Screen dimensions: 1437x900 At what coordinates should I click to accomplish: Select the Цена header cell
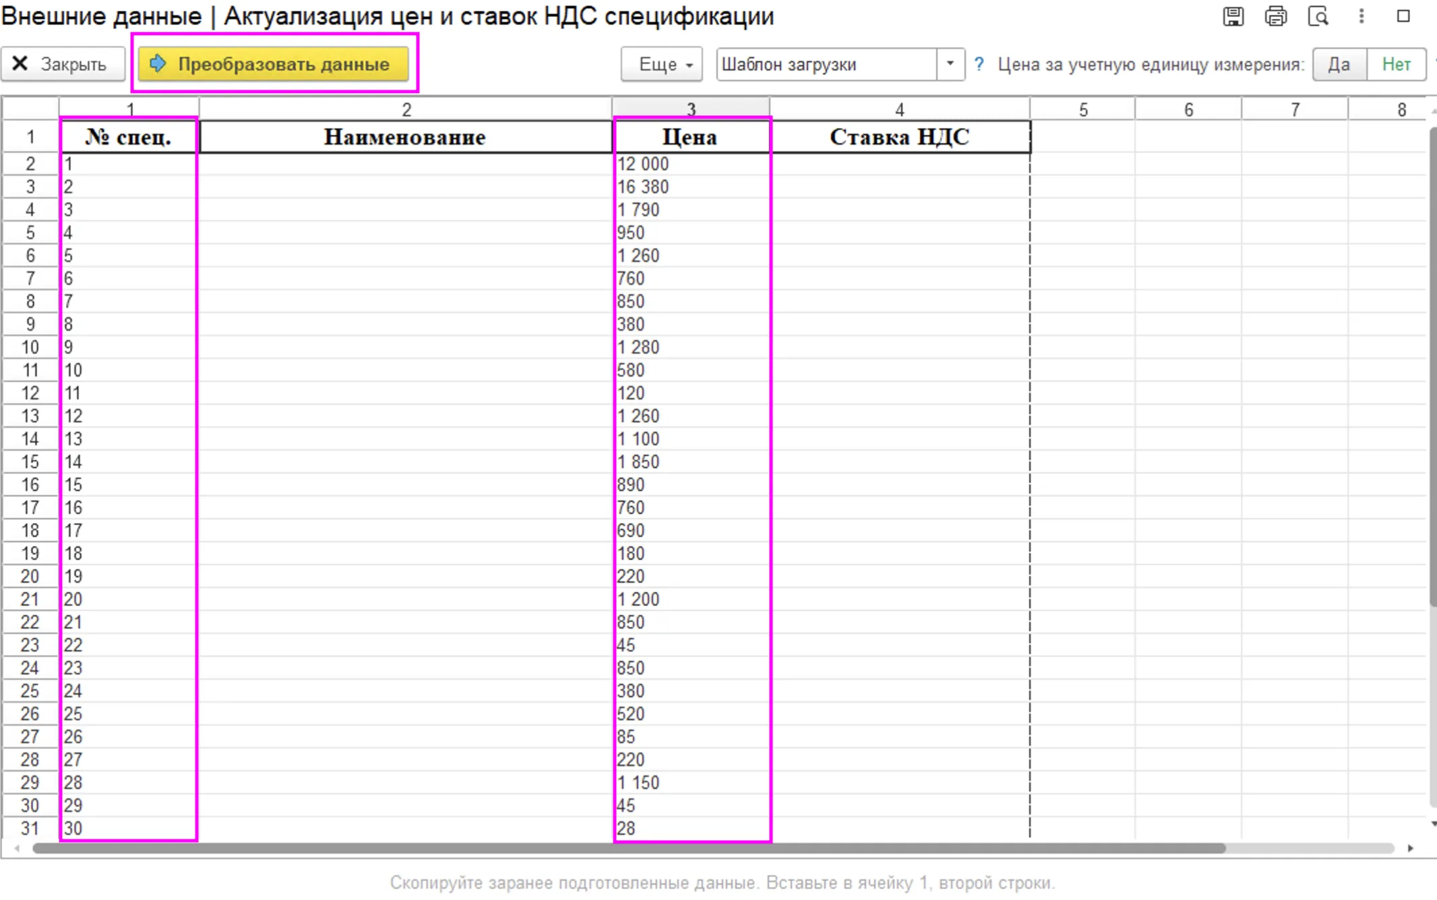[x=691, y=137]
